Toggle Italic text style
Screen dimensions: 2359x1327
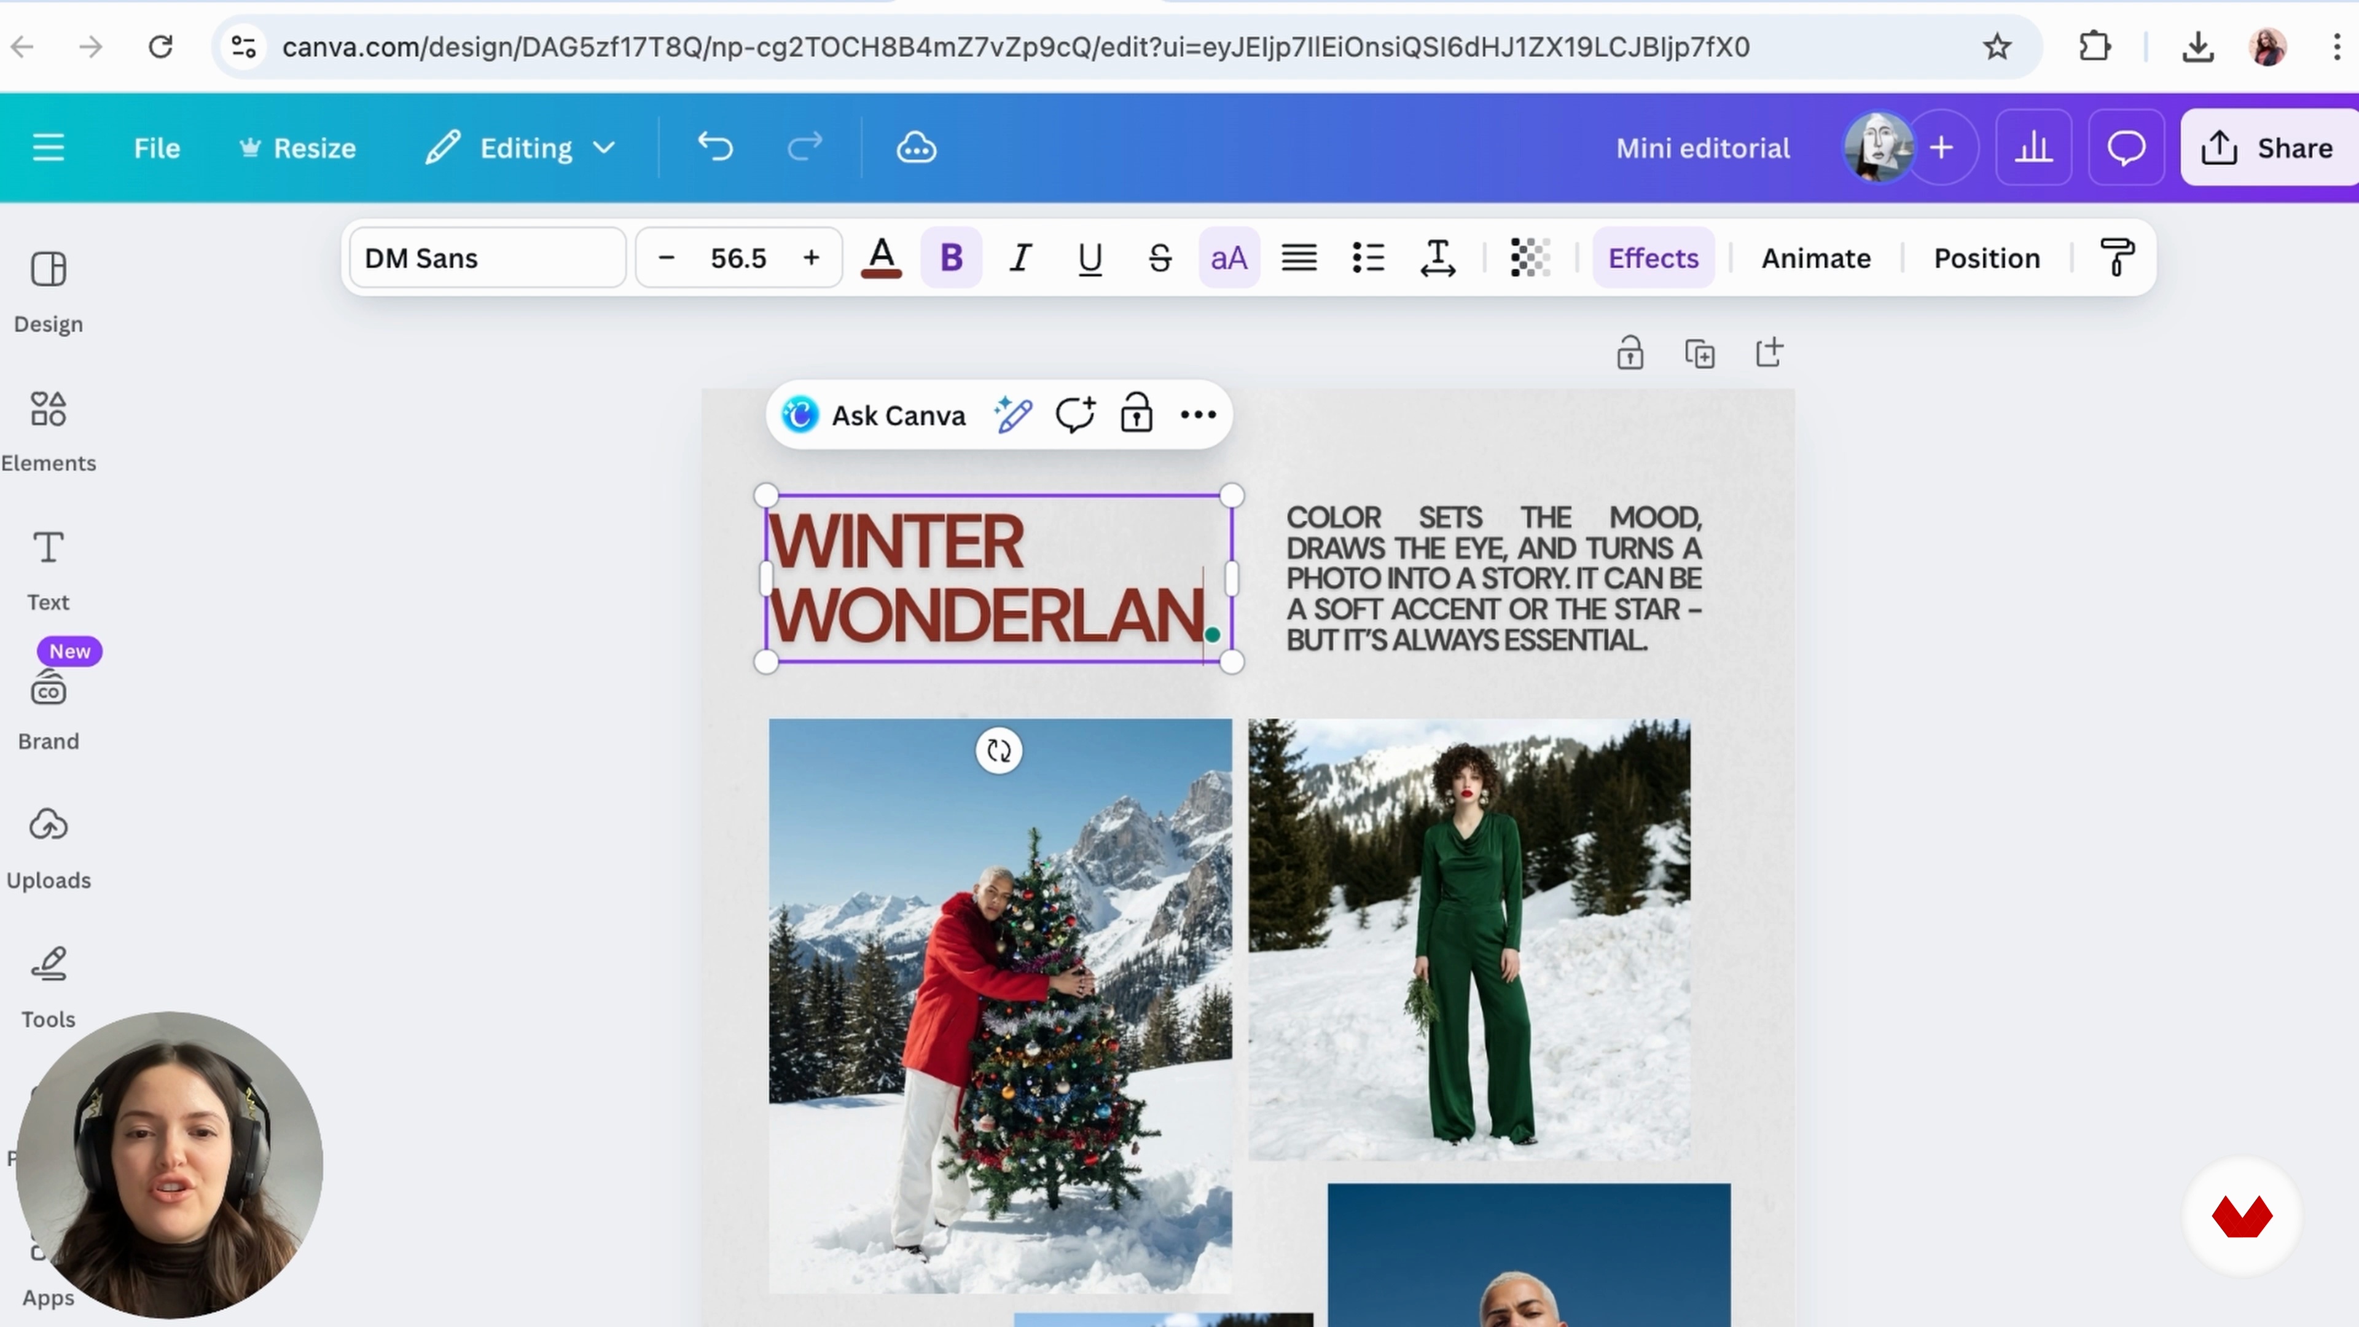tap(1020, 258)
